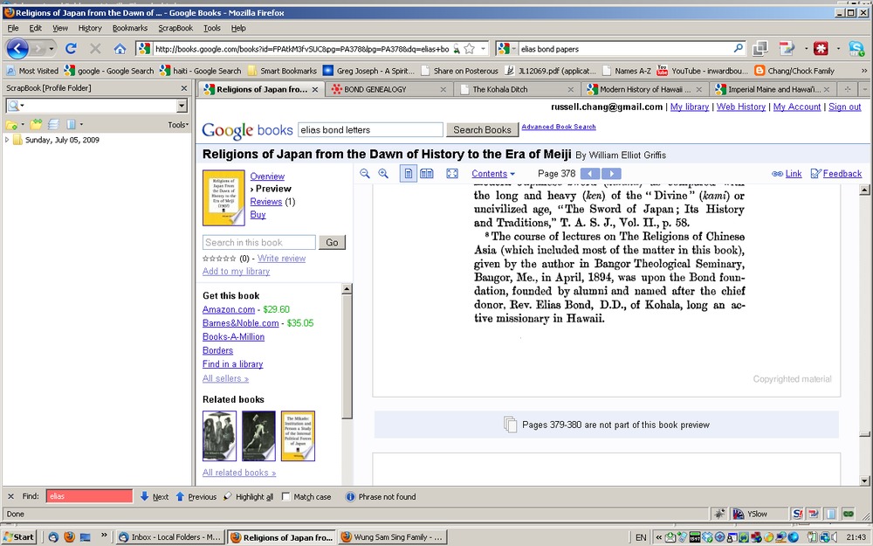The height and width of the screenshot is (546, 873).
Task: Bookmark this page with the star icon
Action: pos(470,49)
